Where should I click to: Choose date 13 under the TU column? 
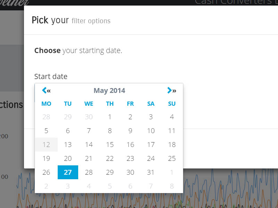coord(68,145)
